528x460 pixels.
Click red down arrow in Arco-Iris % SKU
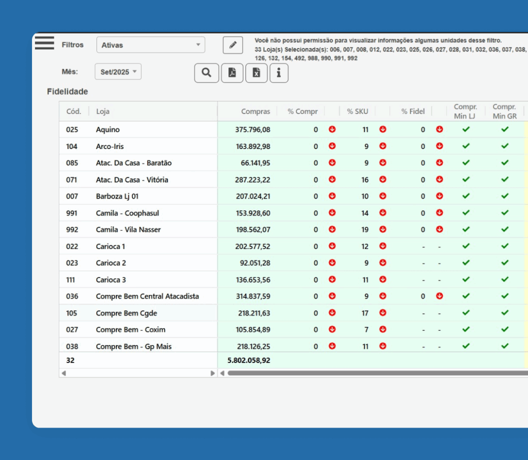[383, 146]
